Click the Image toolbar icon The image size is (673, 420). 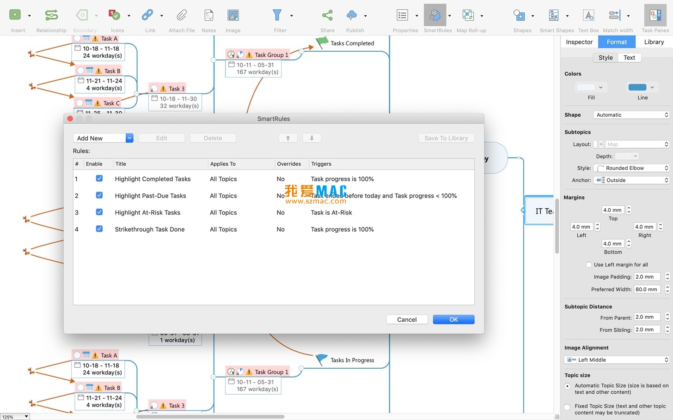pos(233,15)
